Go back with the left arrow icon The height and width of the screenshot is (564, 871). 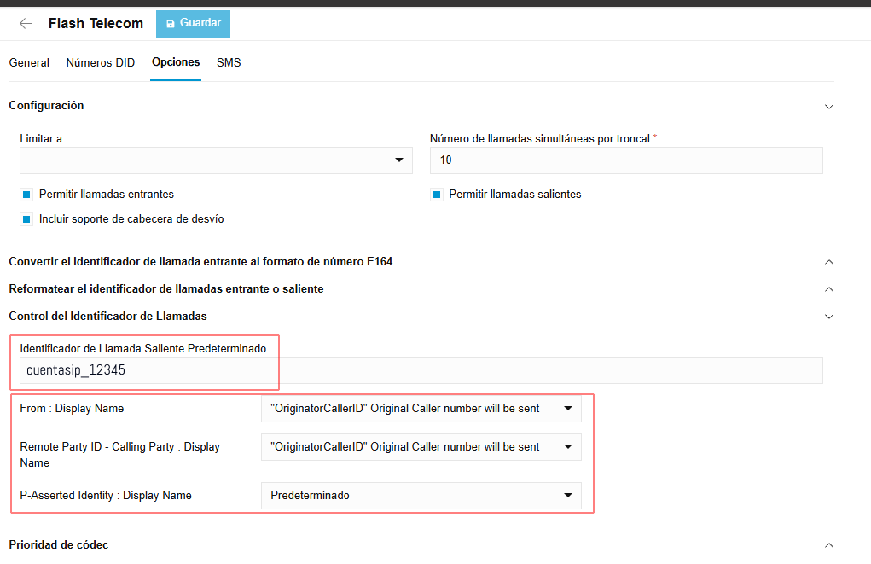[x=26, y=23]
